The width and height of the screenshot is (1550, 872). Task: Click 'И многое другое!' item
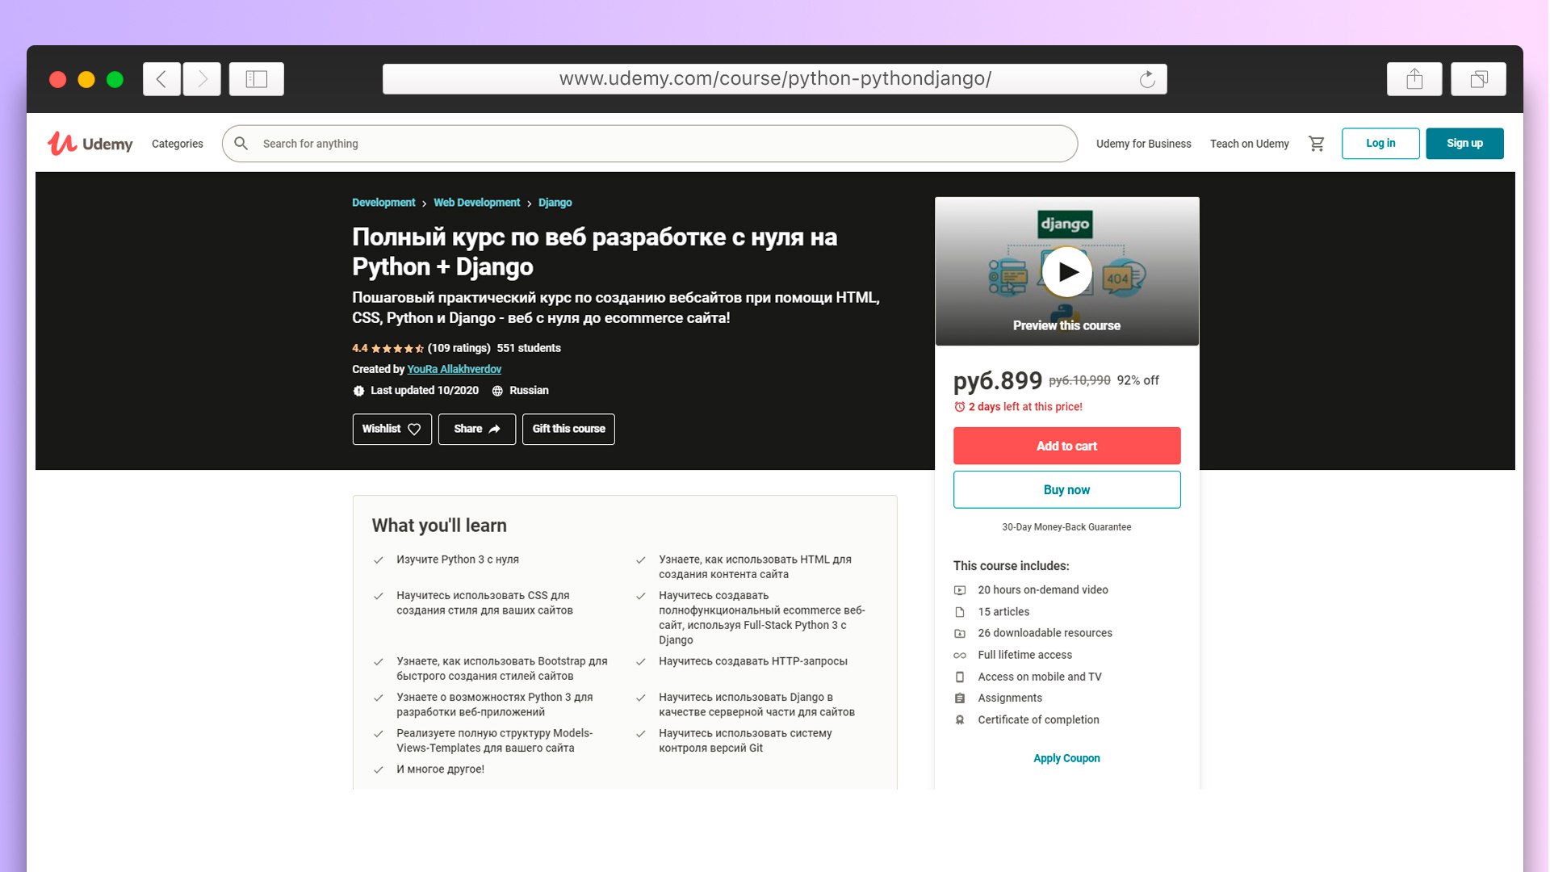coord(441,769)
